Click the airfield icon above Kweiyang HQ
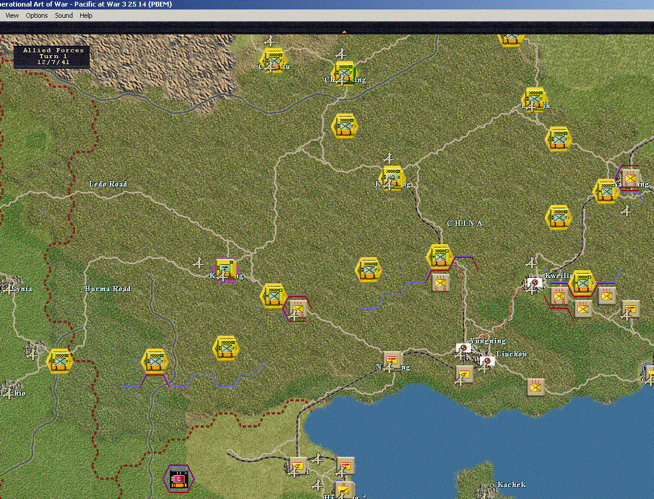The image size is (654, 499). pyautogui.click(x=388, y=159)
